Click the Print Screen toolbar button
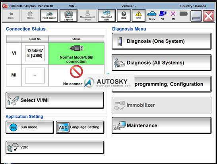The height and width of the screenshot is (164, 217). click(49, 16)
